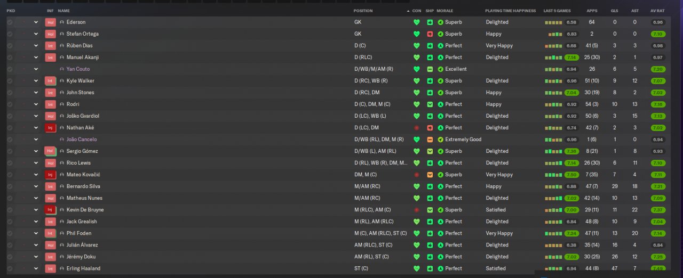The width and height of the screenshot is (683, 278).
Task: Click the LAST 5 GAMES column header
Action: 558,11
